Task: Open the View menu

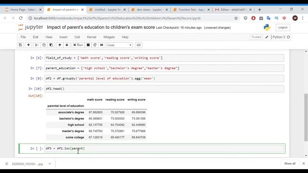Action: (x=49, y=37)
